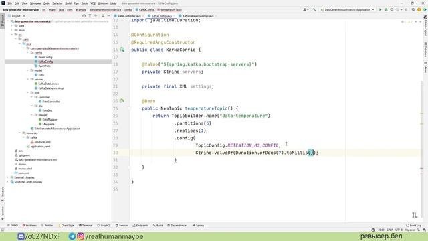Select application.yaml in the project tree
The image size is (428, 241).
tap(40, 146)
